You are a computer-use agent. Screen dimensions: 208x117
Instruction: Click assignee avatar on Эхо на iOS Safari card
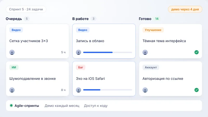point(79,90)
